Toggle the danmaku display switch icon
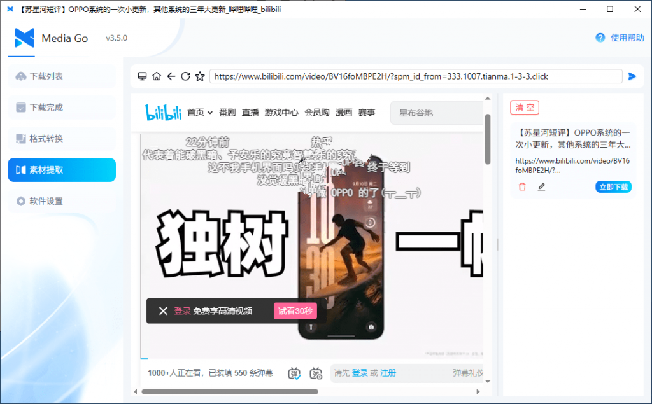The image size is (652, 404). 294,373
